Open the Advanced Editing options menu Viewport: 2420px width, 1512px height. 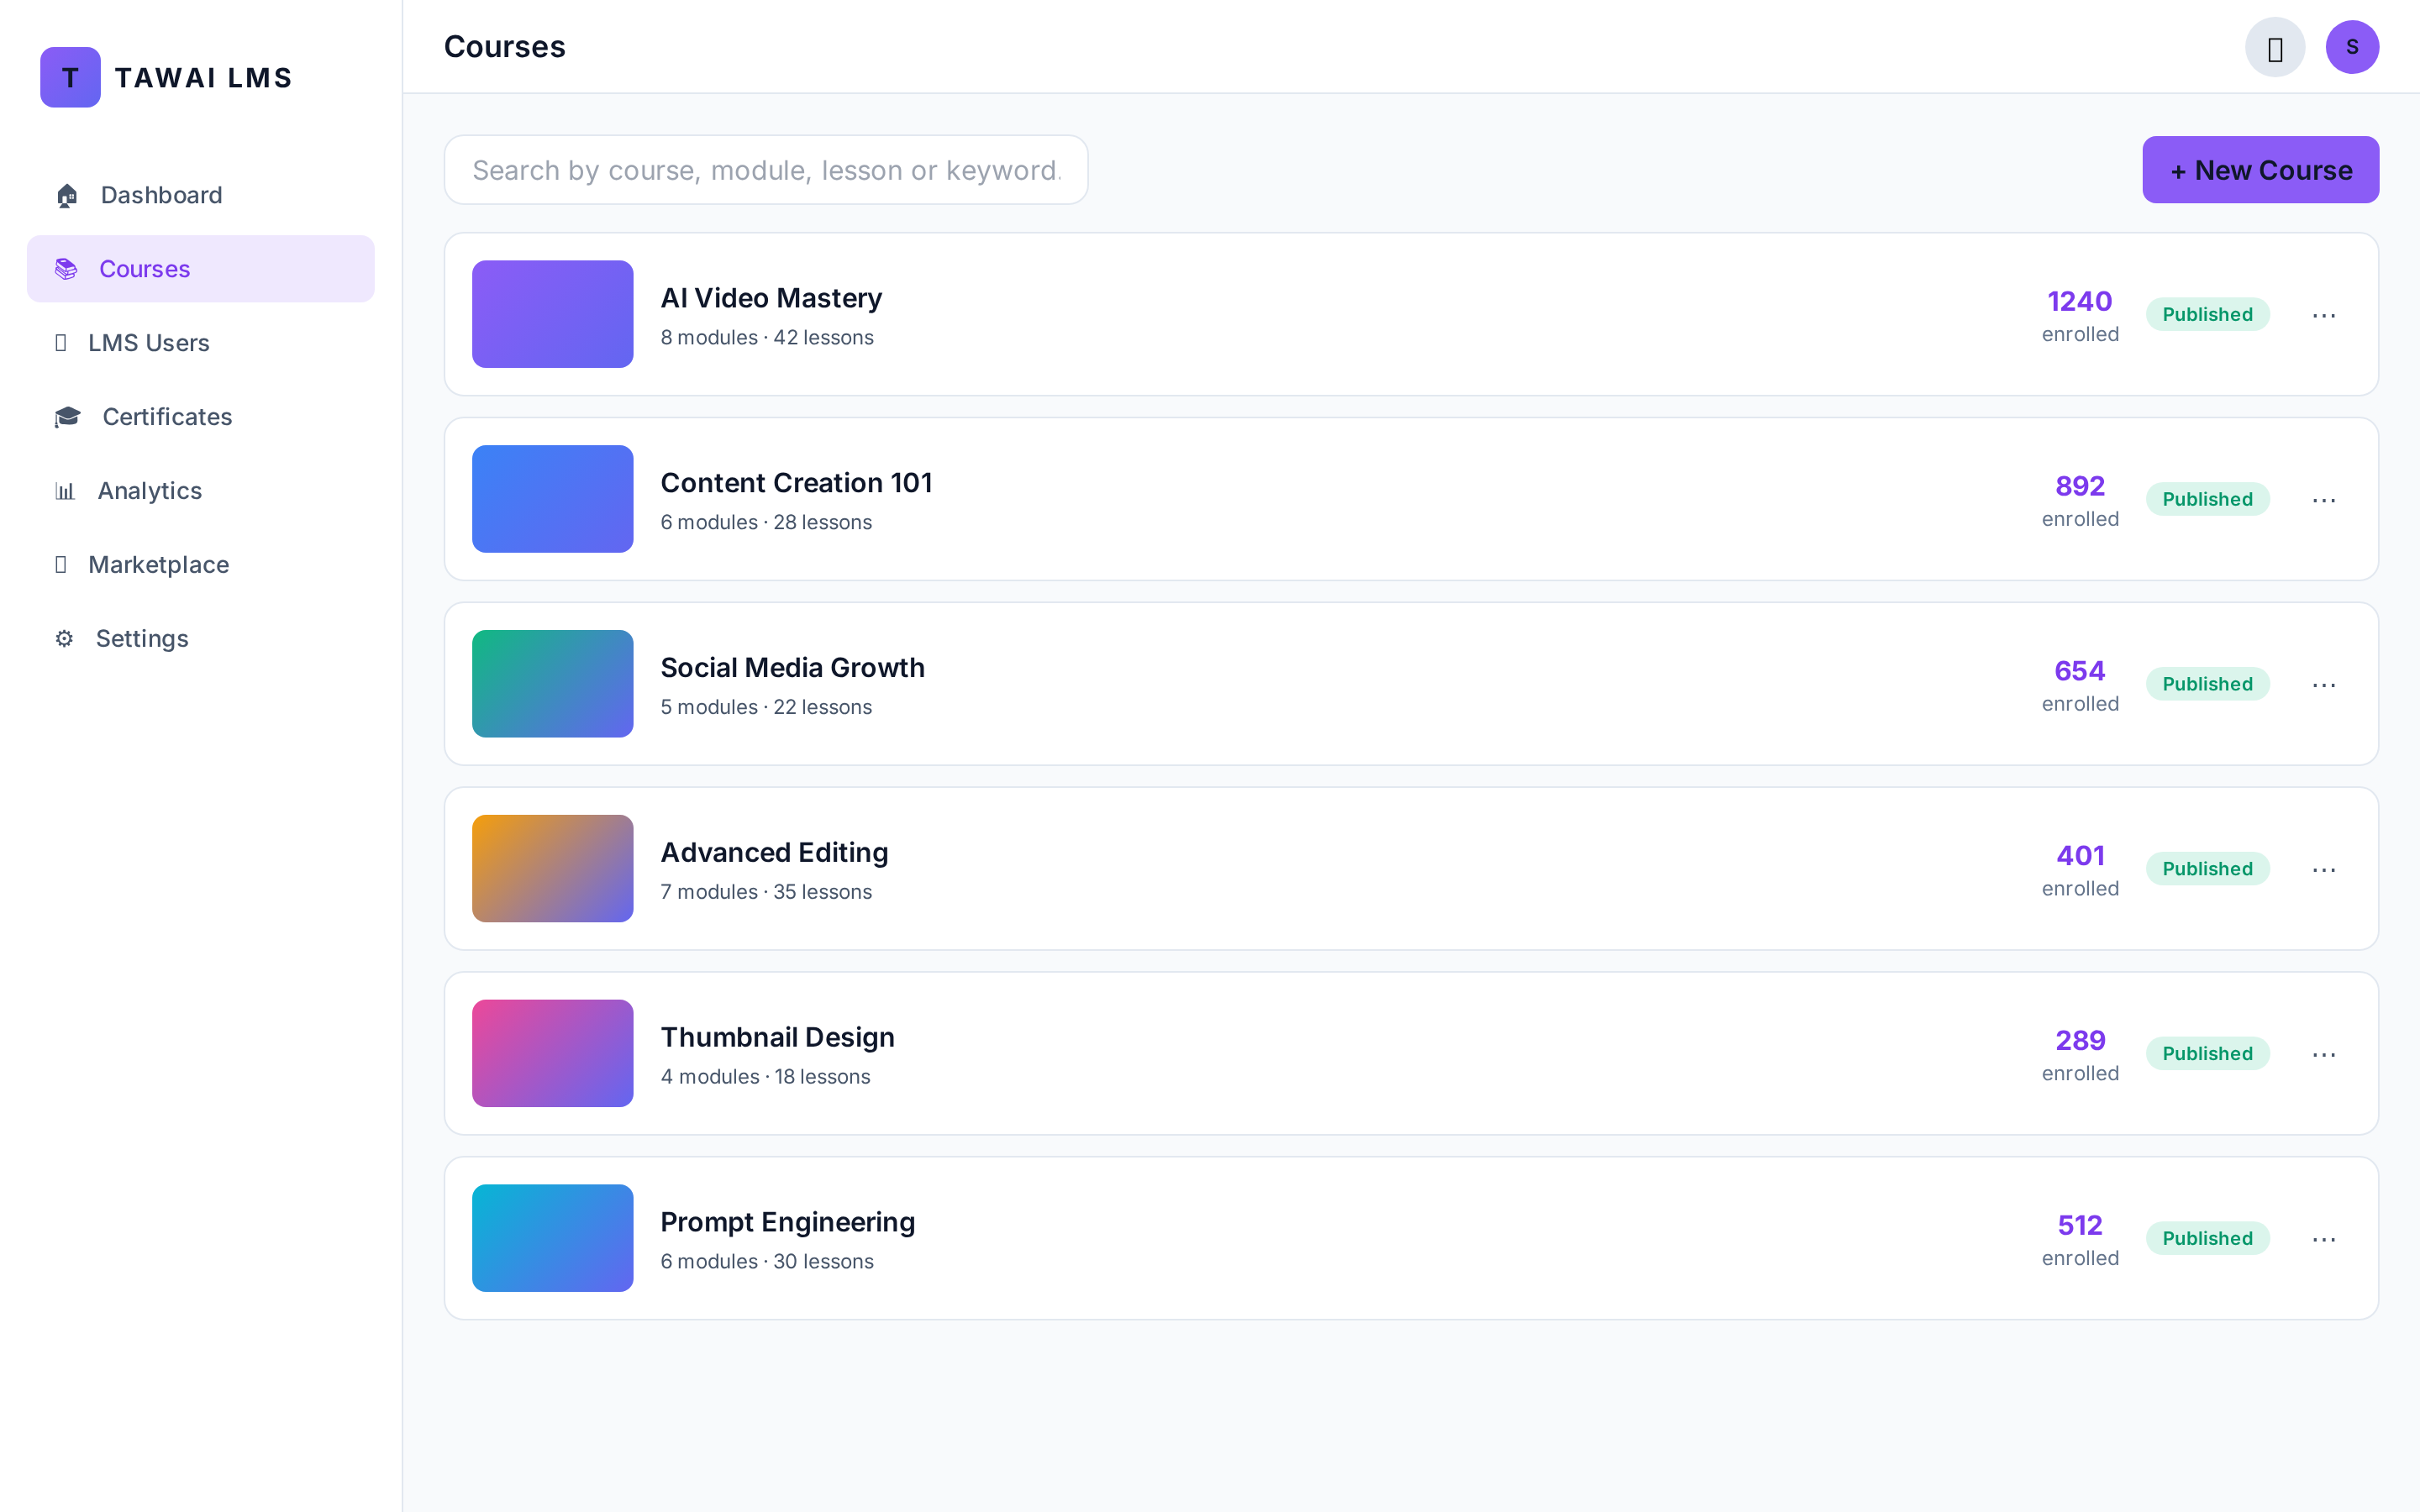2324,870
